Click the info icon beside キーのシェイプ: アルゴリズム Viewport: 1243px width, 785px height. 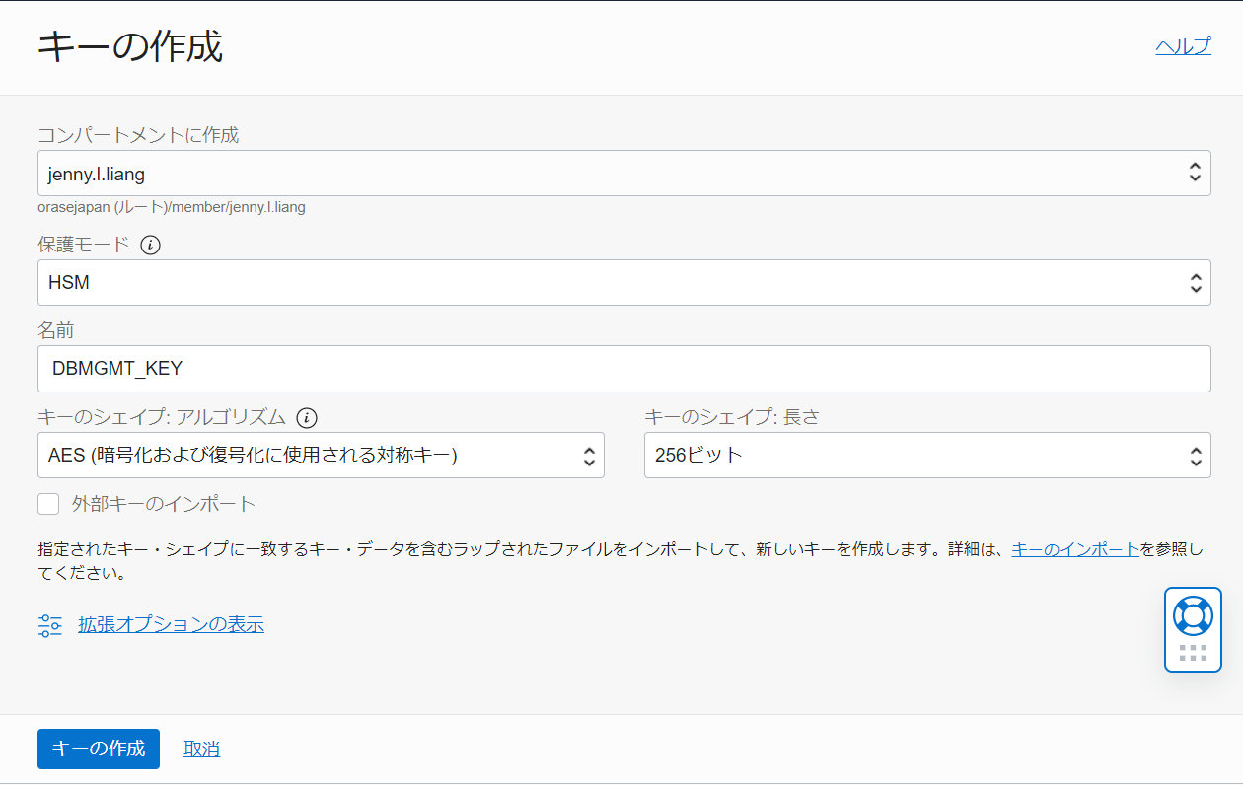(307, 418)
